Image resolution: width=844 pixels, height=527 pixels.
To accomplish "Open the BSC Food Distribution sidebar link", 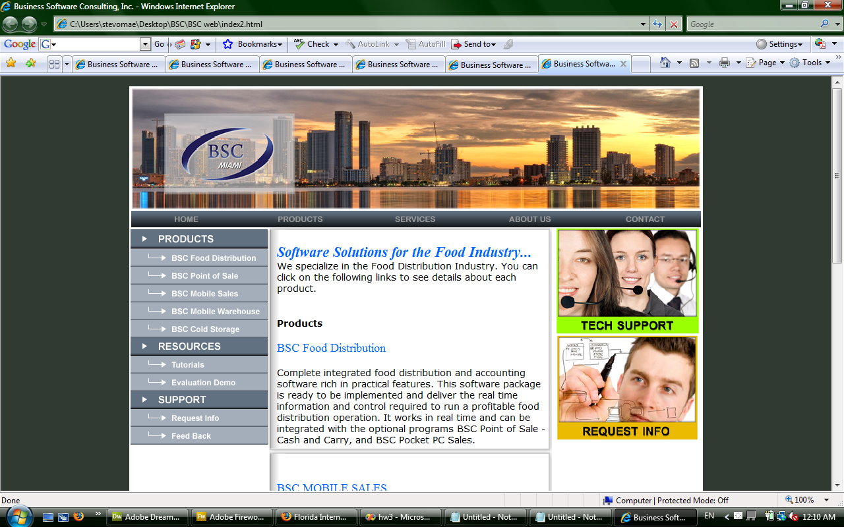I will pyautogui.click(x=199, y=258).
